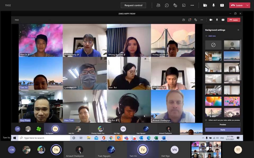Open Word from the shared Windows taskbar
Viewport: 254px width, 158px height.
coord(164,138)
